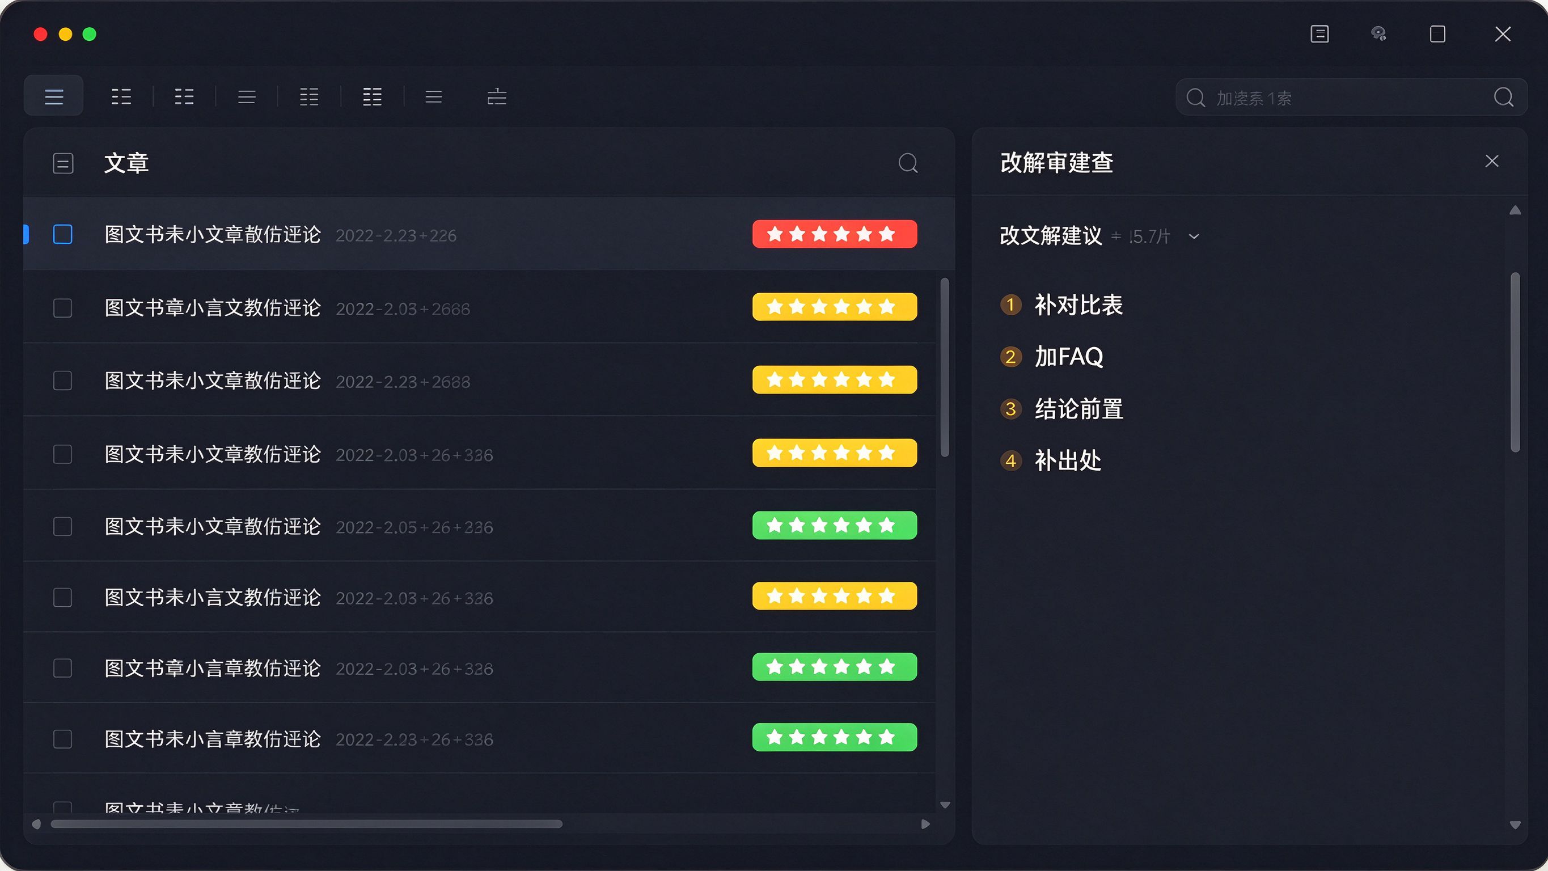Expand the 改文解建议 dropdown chevron
The width and height of the screenshot is (1548, 871).
[1194, 236]
